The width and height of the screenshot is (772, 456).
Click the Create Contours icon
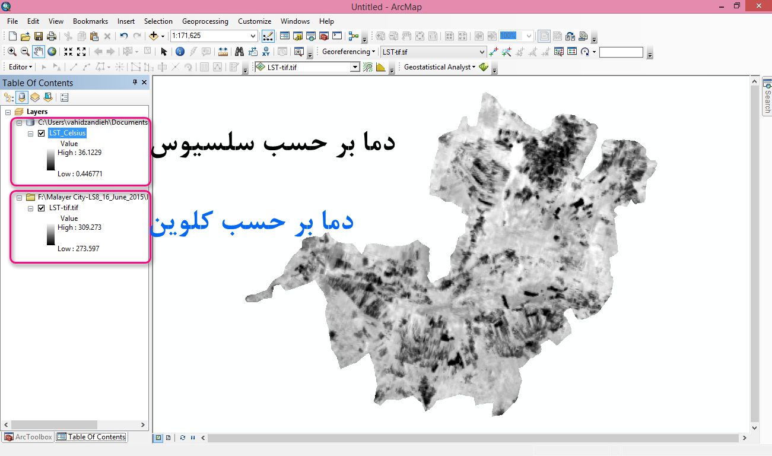368,67
